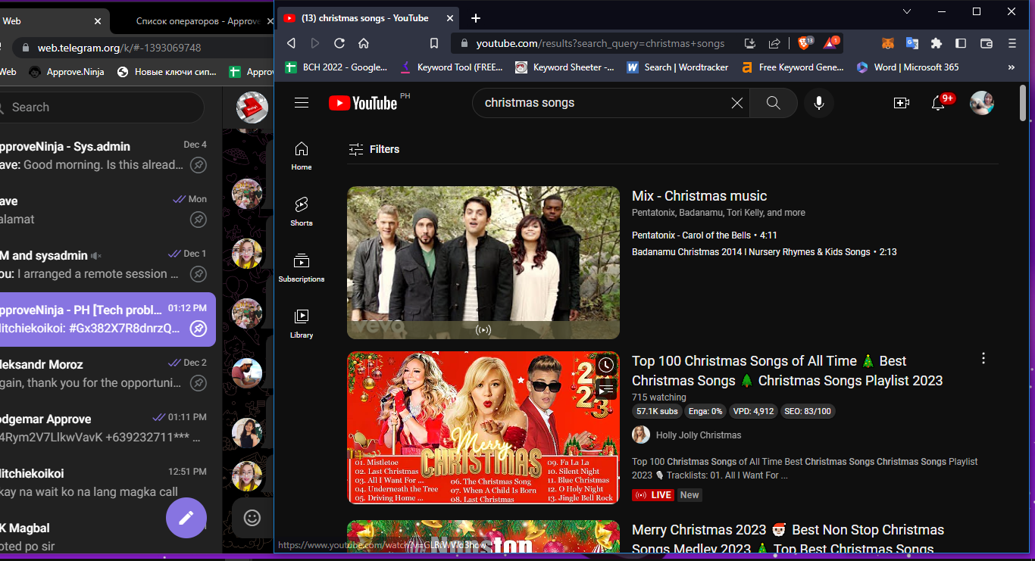The height and width of the screenshot is (561, 1035).
Task: Open the Новые ключи сип bookmark
Action: 167,72
